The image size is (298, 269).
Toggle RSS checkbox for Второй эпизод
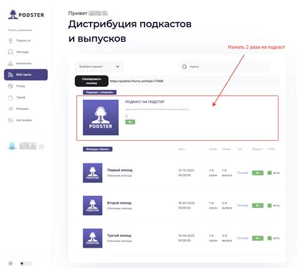click(x=270, y=206)
